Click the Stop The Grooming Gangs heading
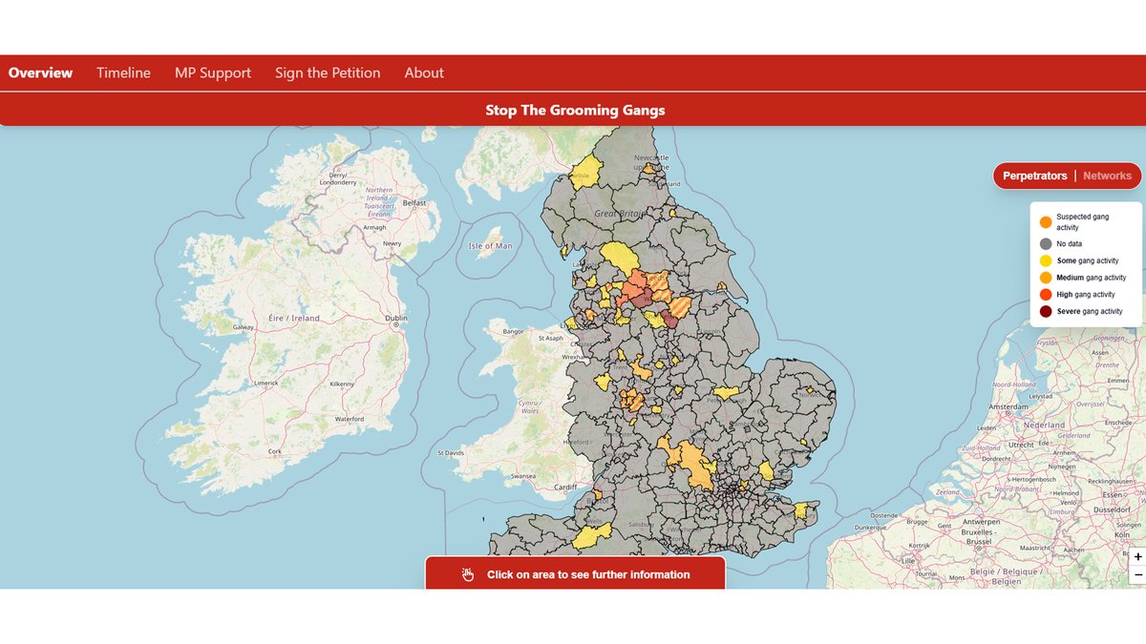 pyautogui.click(x=575, y=110)
